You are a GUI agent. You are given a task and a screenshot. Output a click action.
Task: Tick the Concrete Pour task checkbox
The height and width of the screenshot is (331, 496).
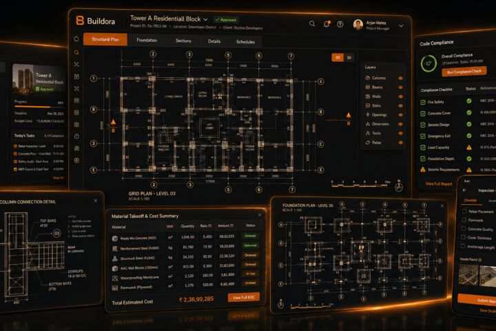click(x=15, y=154)
